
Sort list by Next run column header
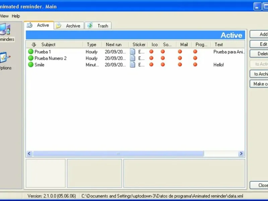(x=114, y=45)
